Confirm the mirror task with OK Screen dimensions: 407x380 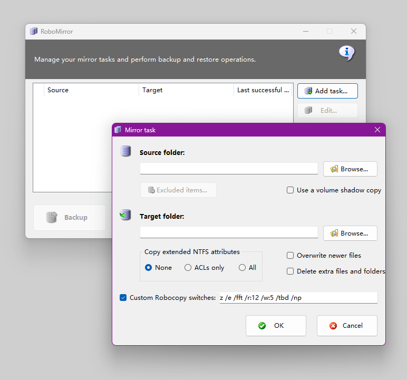(x=276, y=326)
